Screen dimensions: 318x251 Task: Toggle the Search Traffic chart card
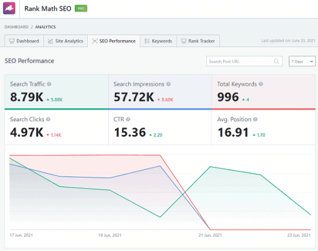click(x=57, y=92)
